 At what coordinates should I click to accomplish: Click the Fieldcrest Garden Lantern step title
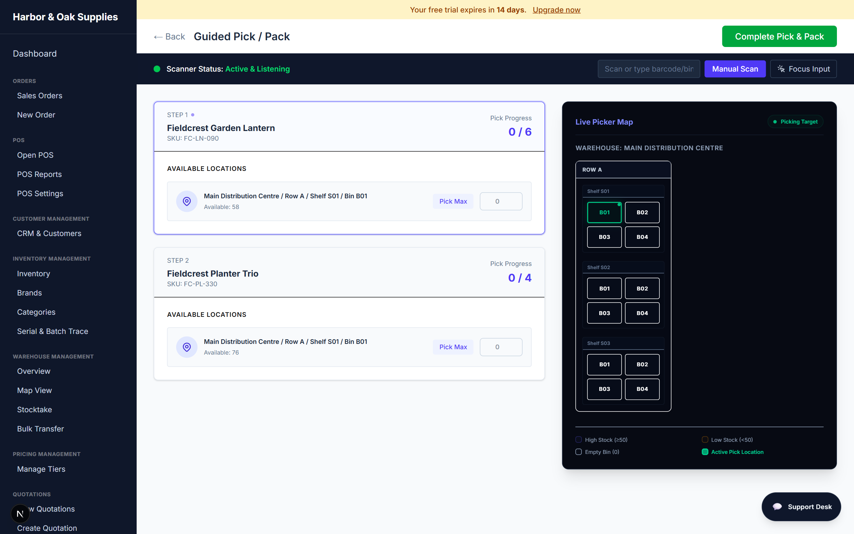point(221,128)
